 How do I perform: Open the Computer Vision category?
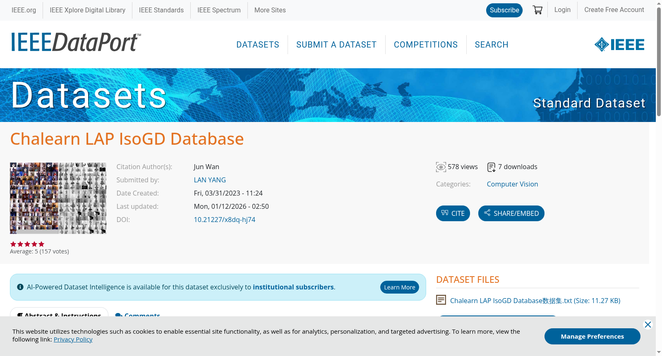(512, 184)
